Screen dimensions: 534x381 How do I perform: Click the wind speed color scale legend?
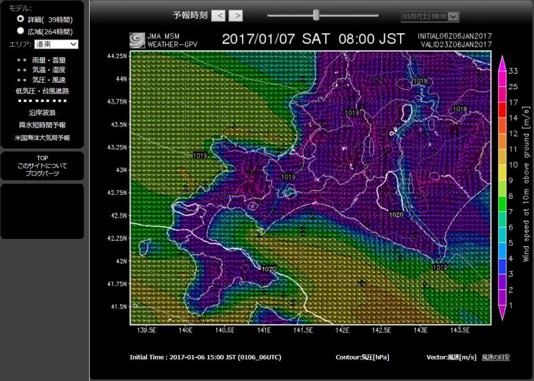click(503, 187)
